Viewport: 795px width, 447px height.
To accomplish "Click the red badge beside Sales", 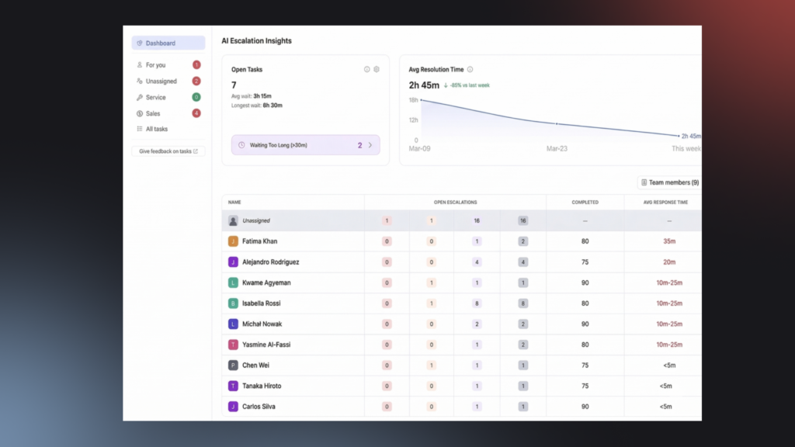I will (196, 113).
